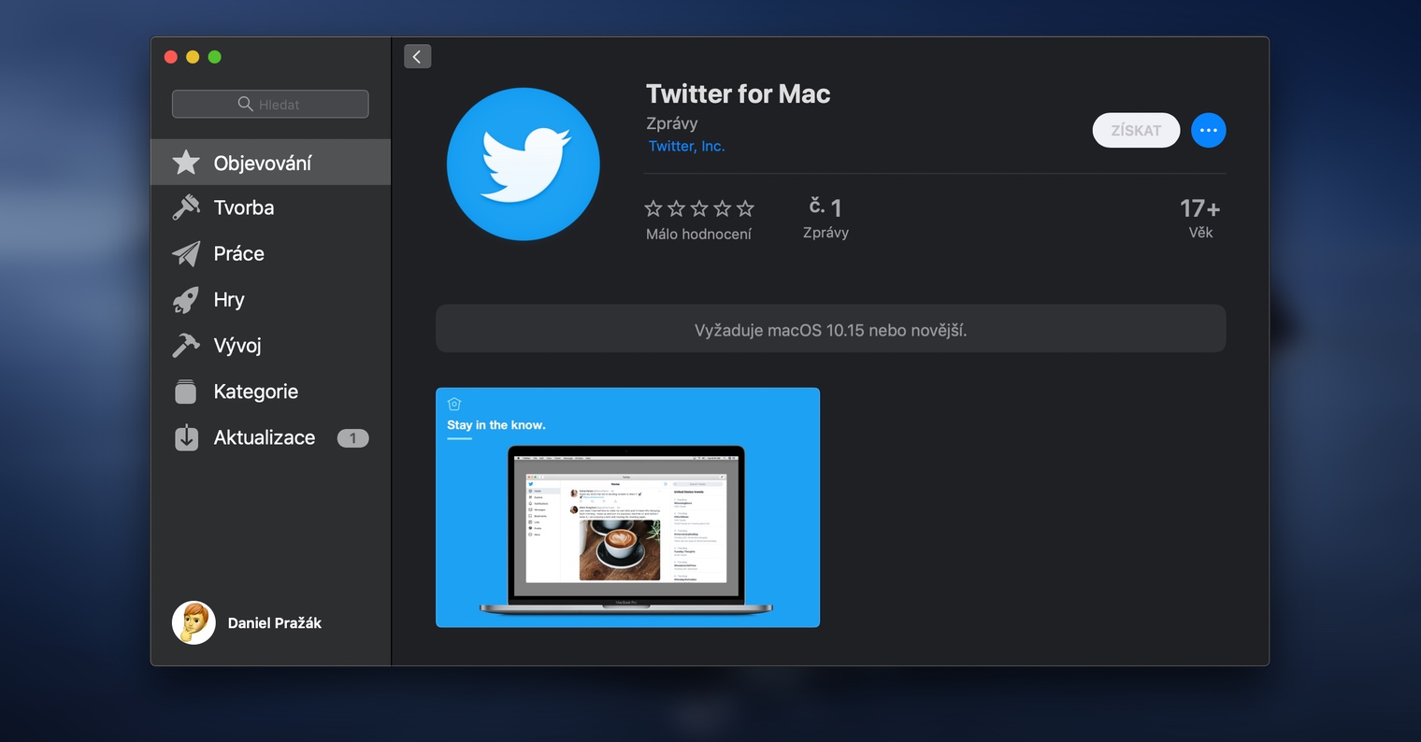Click the Zprávy category under the app title
Screen dimensions: 1421x742
(671, 123)
